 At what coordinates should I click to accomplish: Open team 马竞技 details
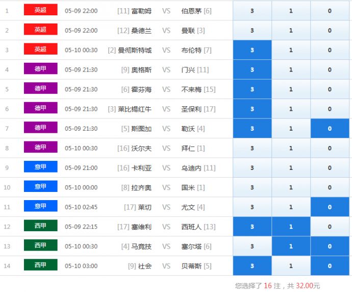141,247
